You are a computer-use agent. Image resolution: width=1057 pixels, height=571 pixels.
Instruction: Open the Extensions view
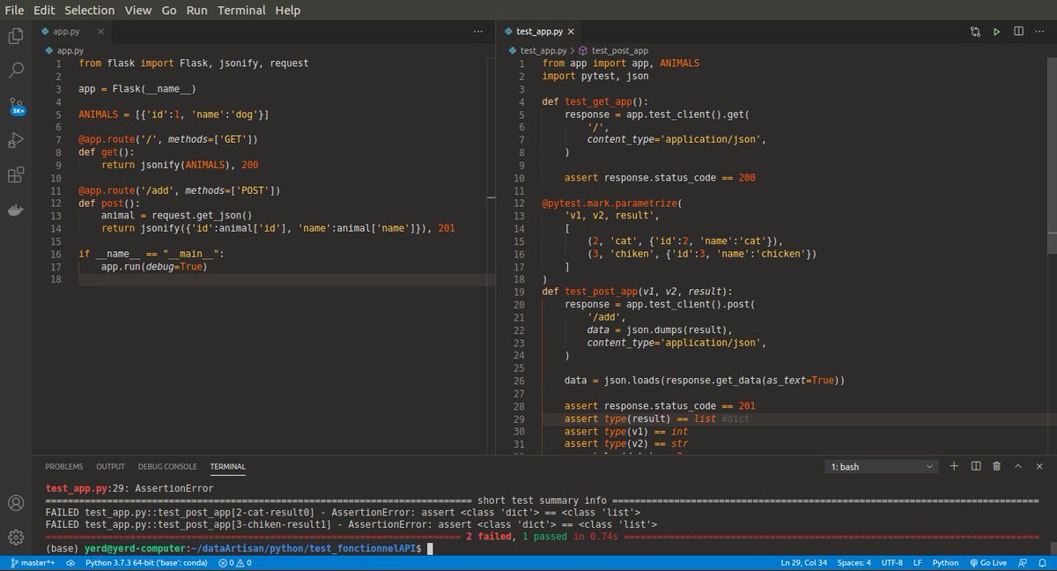pos(16,175)
